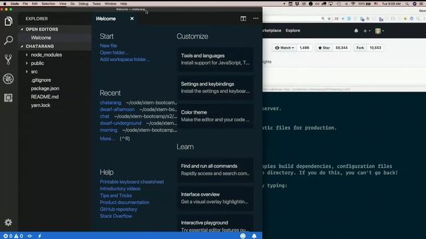Open package.json in Explorer
This screenshot has width=426, height=239.
pos(45,88)
